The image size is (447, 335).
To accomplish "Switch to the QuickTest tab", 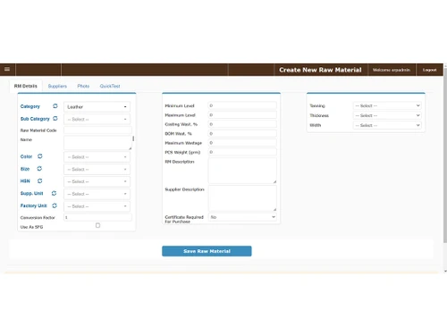I will [x=110, y=86].
